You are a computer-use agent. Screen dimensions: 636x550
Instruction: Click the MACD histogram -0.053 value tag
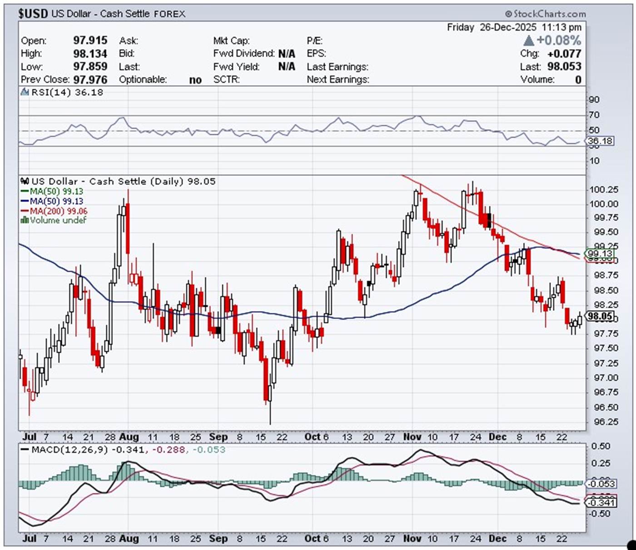click(601, 484)
